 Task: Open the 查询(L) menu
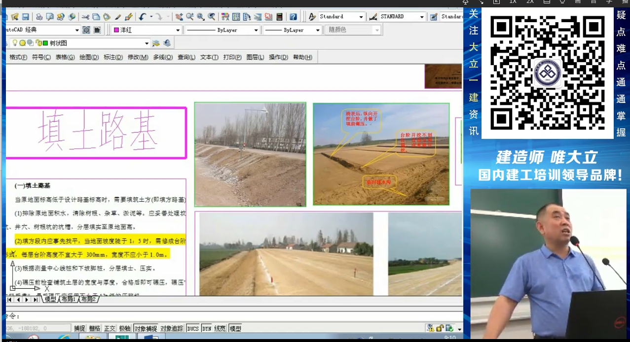(x=186, y=57)
